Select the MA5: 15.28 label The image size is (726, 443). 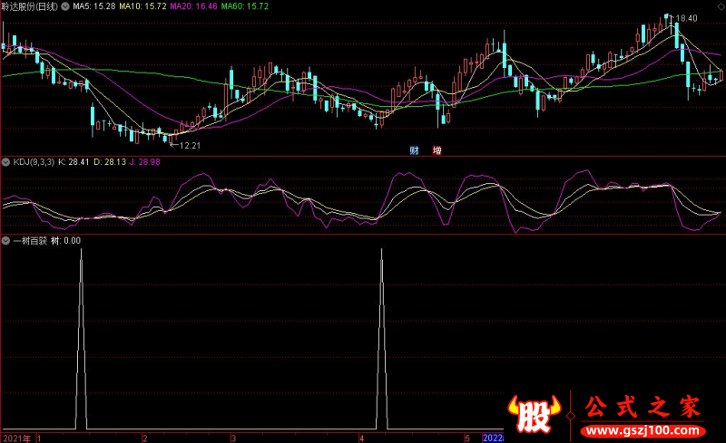(94, 6)
